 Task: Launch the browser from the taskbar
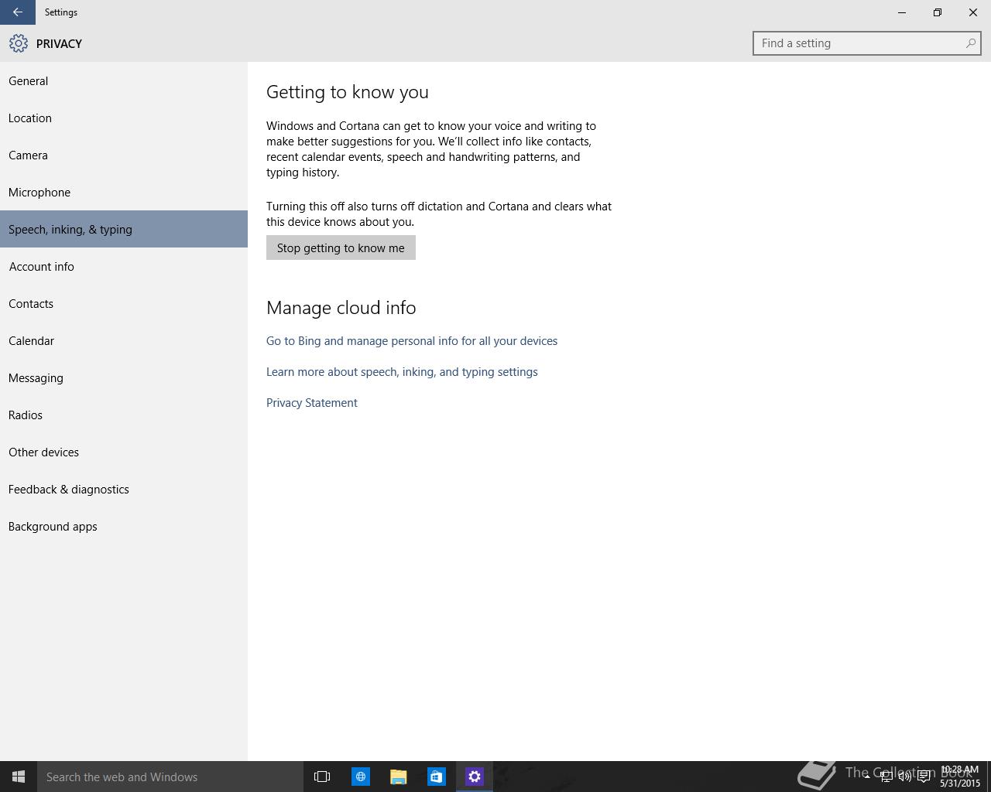coord(361,777)
